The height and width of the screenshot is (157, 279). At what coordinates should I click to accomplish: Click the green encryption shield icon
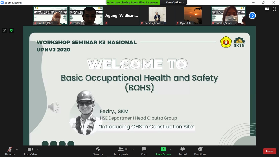11,30
